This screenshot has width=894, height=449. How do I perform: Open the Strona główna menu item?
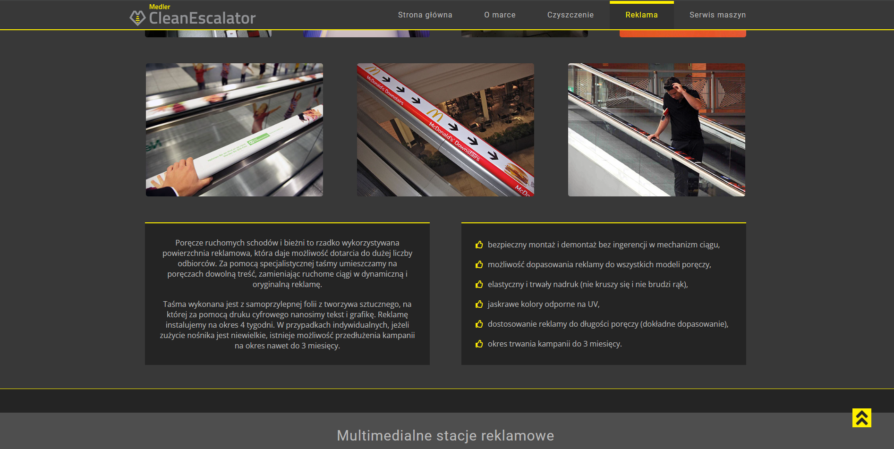425,15
